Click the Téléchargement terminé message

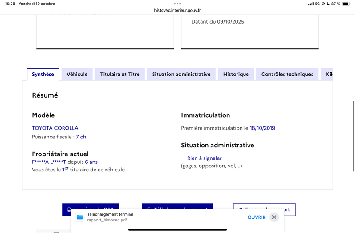110,214
